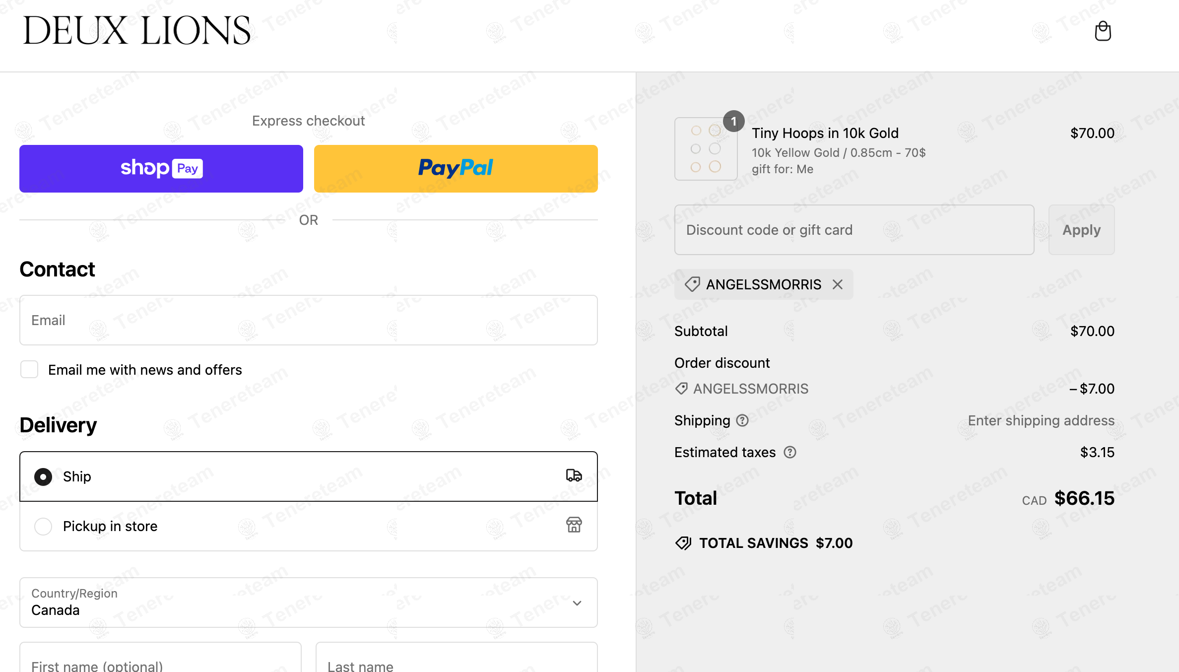Open the shopping bag cart icon

[1103, 31]
